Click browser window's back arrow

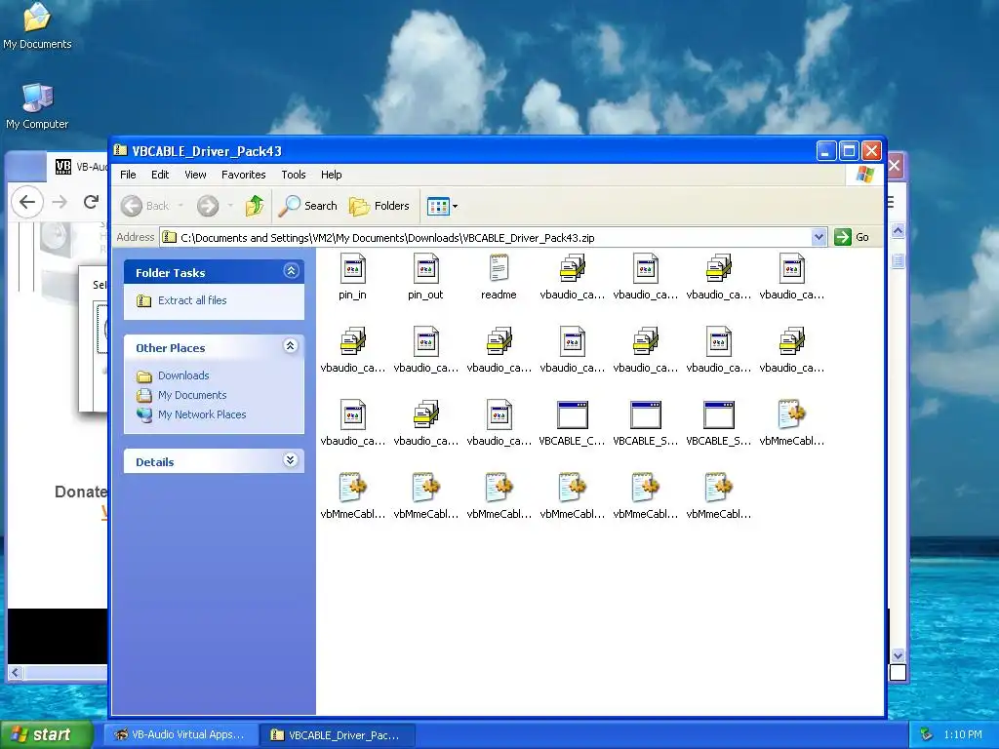[x=27, y=203]
